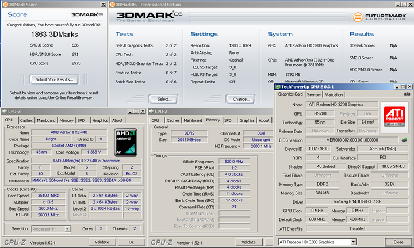Click the Multiplier value x 13.5
The height and width of the screenshot is (248, 414).
click(48, 202)
